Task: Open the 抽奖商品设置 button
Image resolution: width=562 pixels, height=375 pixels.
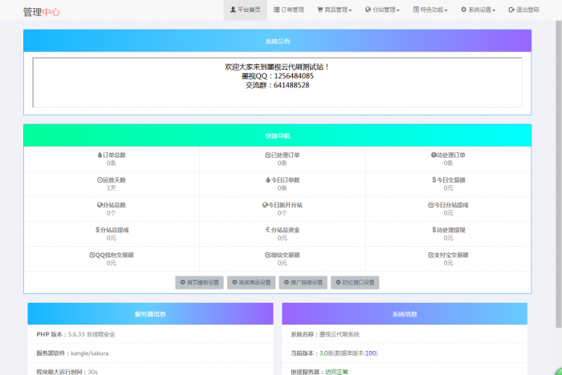Action: coord(251,282)
